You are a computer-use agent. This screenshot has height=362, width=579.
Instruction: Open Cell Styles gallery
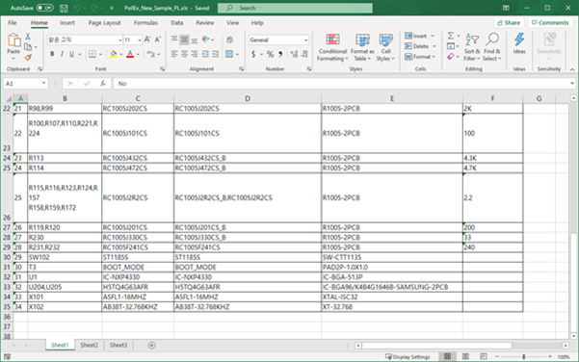pos(386,47)
